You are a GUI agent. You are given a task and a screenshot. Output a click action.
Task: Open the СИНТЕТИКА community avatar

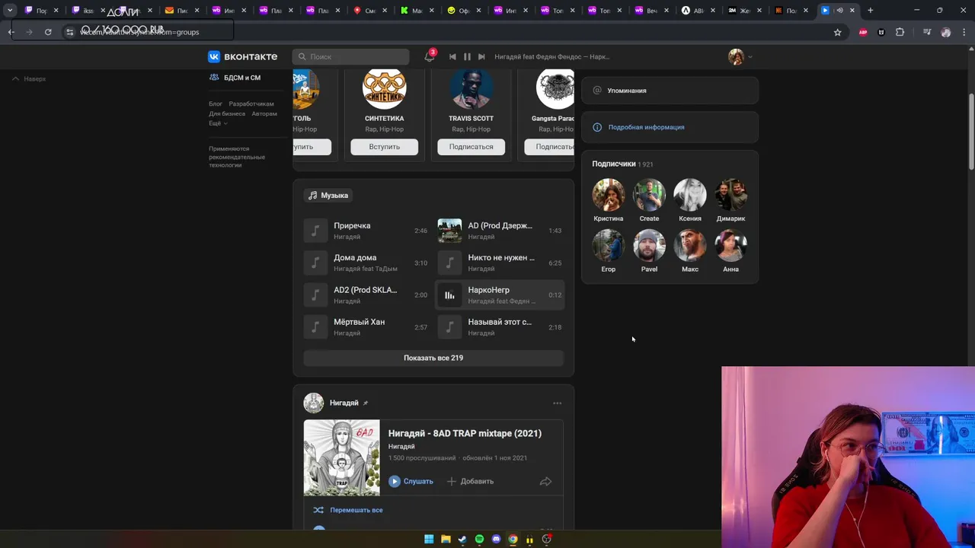[x=384, y=88]
